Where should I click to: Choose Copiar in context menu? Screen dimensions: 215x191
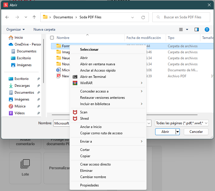108,156
